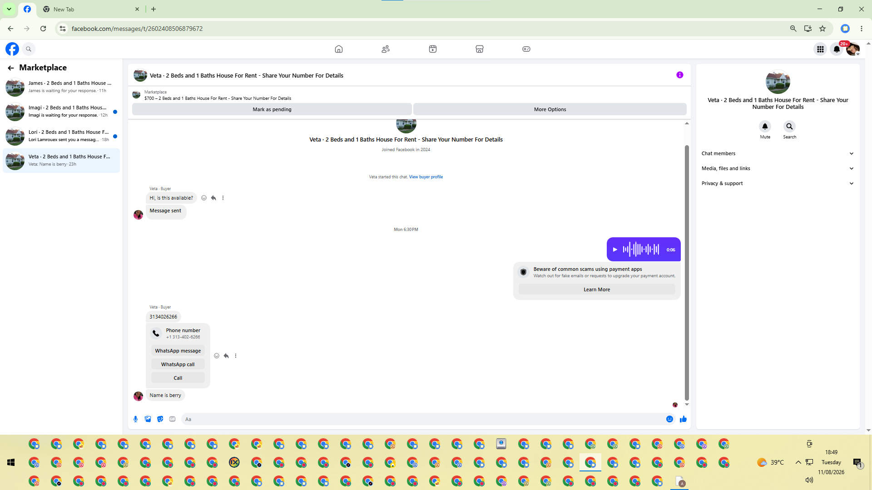Open the Marketplace storefront icon
The height and width of the screenshot is (490, 872).
pyautogui.click(x=480, y=49)
